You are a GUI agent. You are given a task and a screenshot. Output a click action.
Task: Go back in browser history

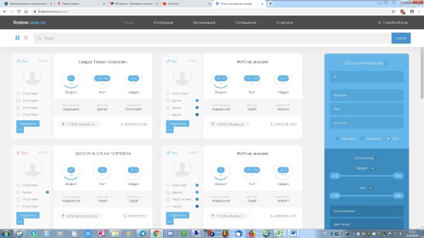(5, 11)
